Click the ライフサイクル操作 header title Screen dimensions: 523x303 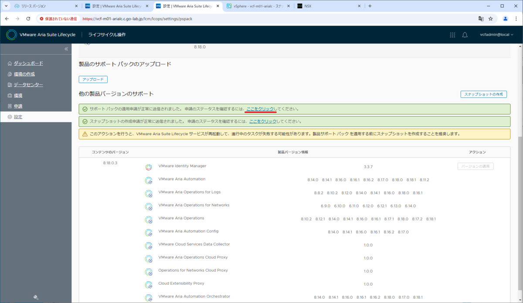[107, 35]
